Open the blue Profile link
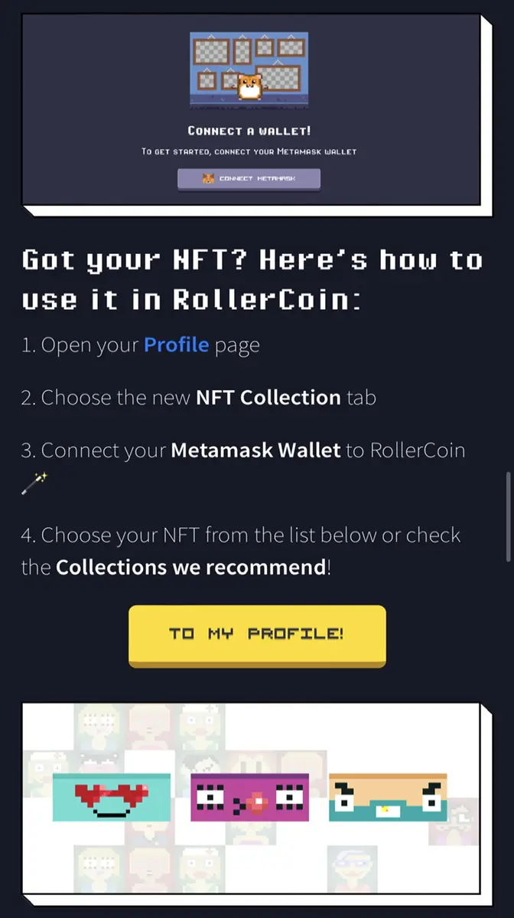 coord(176,344)
